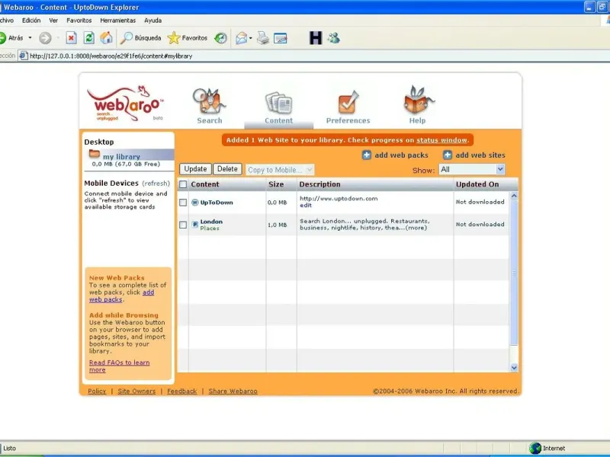The width and height of the screenshot is (610, 457).
Task: Open Read FAQs to learn more
Action: click(x=119, y=366)
